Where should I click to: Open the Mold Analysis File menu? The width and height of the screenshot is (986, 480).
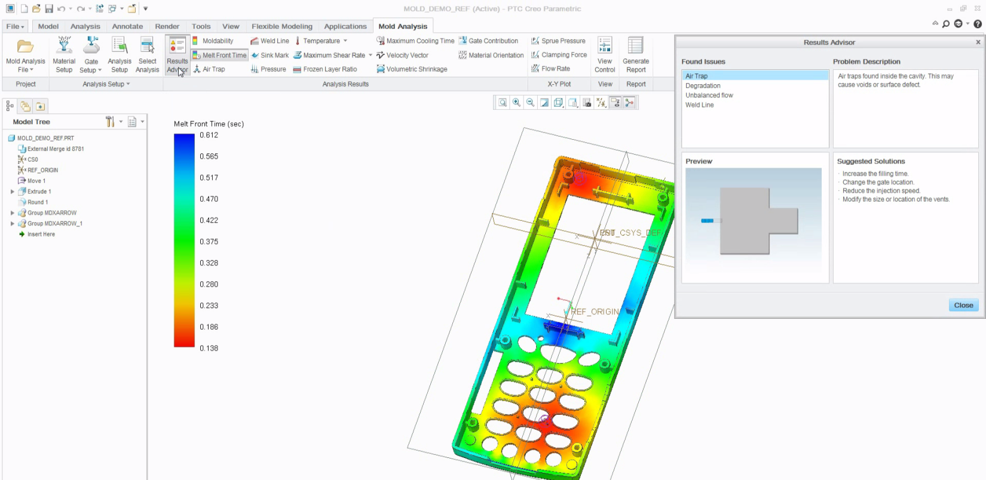coord(25,54)
